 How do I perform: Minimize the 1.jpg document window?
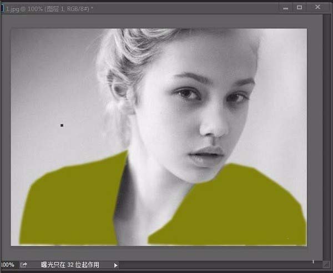pos(286,8)
